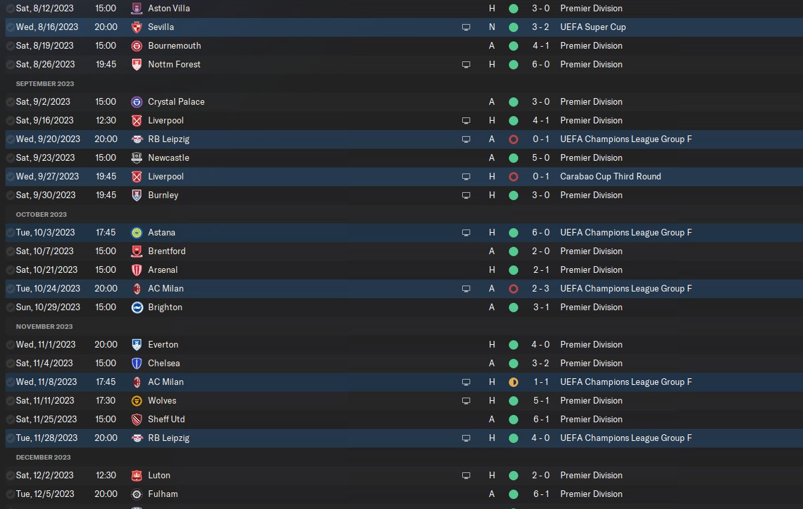The width and height of the screenshot is (803, 509).
Task: Click the Newcastle club badge
Action: pos(137,158)
